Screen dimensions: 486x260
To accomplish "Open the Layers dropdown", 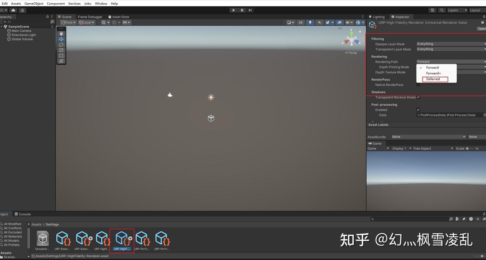I will (x=457, y=10).
